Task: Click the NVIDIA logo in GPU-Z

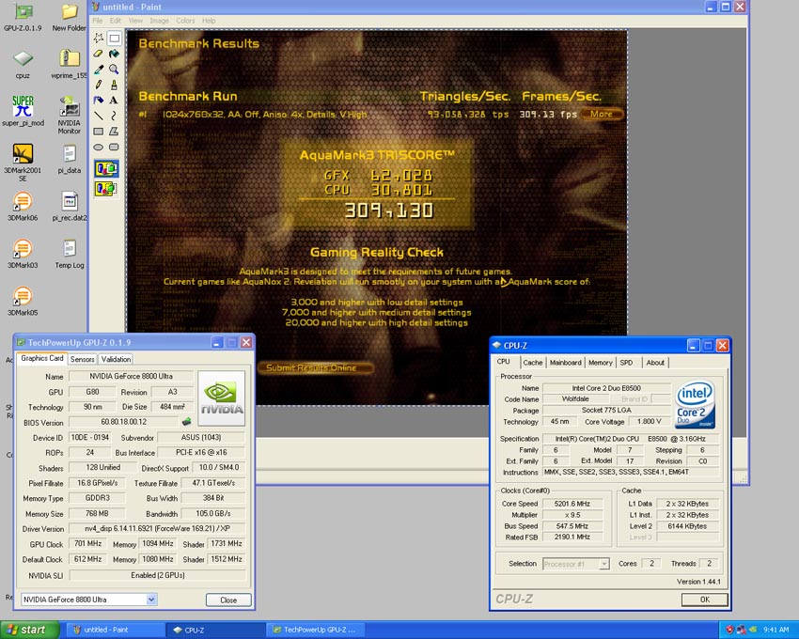Action: (221, 398)
